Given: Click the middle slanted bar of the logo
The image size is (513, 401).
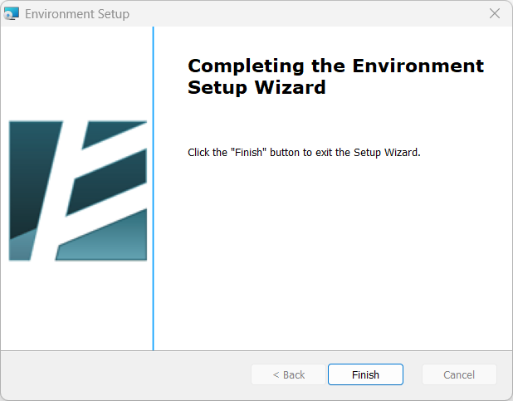Looking at the screenshot, I should 106,182.
